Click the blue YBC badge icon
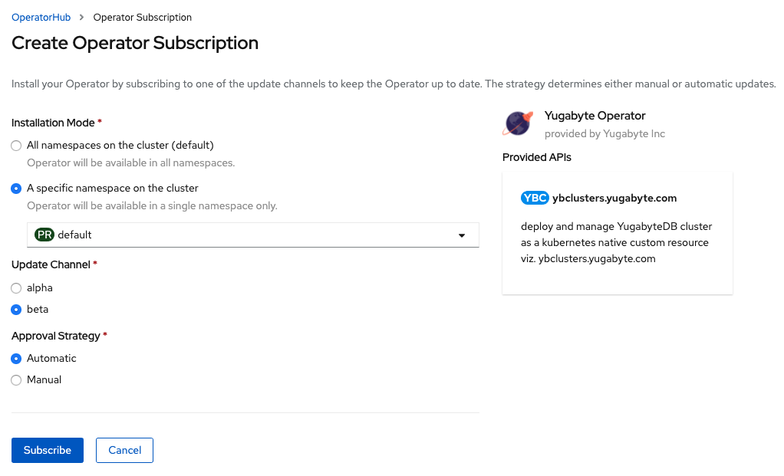784x476 pixels. pyautogui.click(x=535, y=198)
